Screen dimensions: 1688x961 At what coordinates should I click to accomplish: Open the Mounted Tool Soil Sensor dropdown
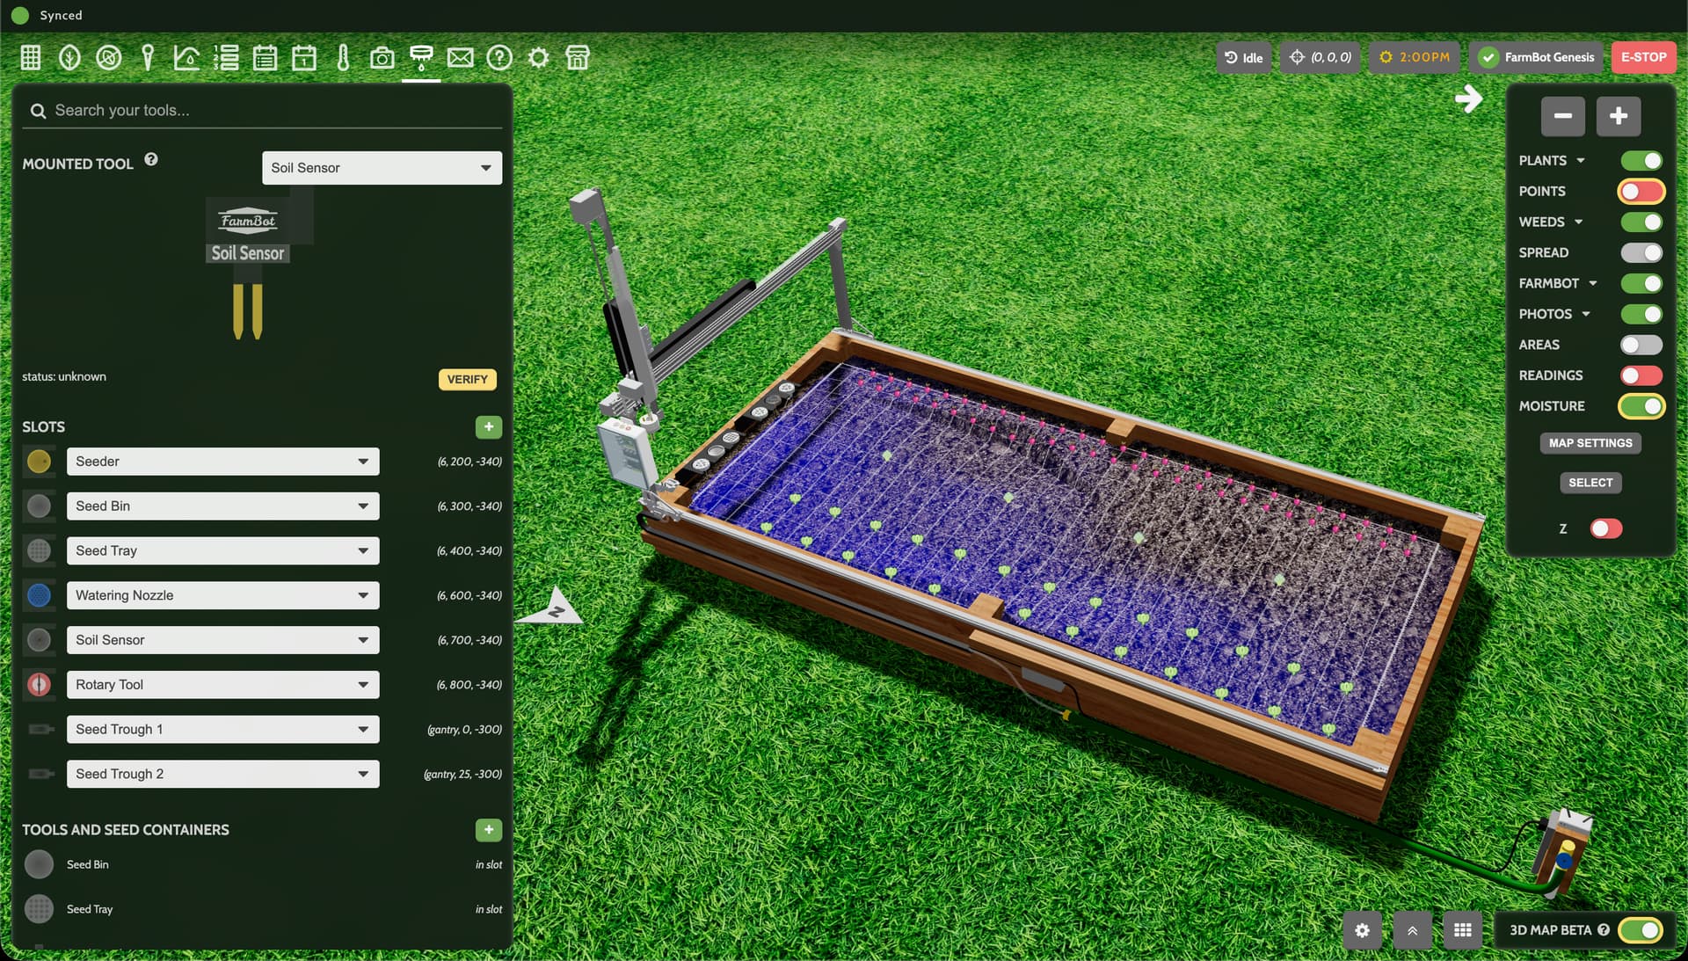[x=382, y=168]
